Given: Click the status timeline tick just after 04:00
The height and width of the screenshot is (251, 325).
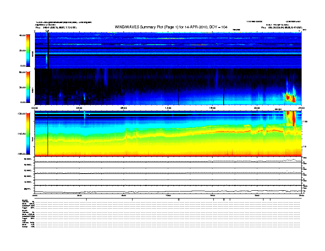Looking at the screenshot, I should point(87,199).
